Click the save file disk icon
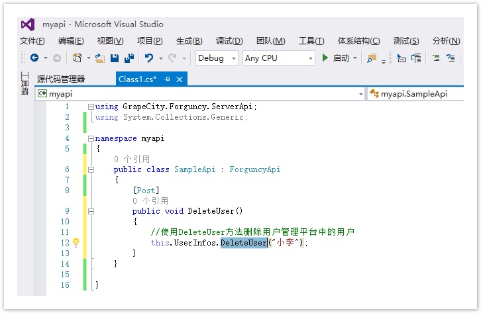 click(115, 58)
